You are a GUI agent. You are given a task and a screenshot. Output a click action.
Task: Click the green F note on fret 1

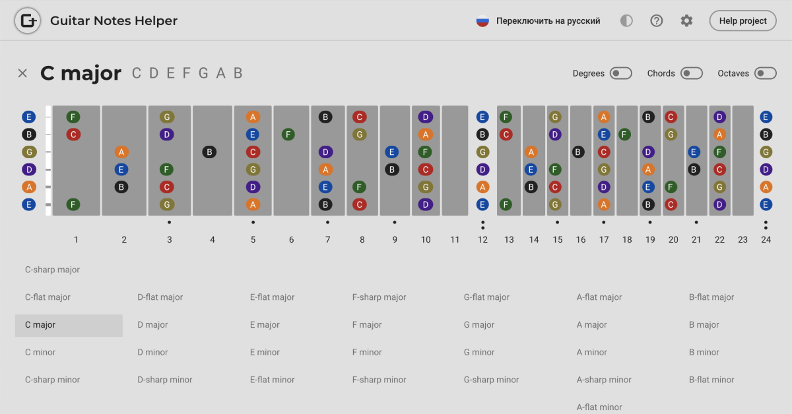pyautogui.click(x=73, y=116)
